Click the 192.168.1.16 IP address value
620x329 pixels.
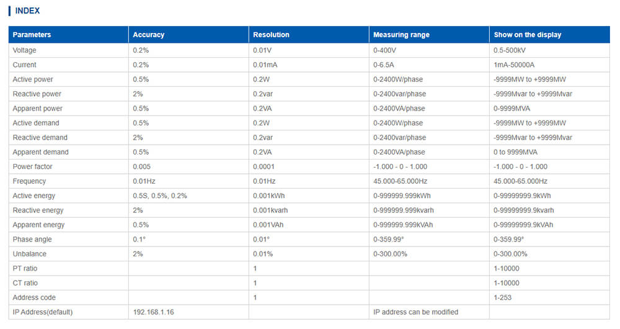pos(153,312)
